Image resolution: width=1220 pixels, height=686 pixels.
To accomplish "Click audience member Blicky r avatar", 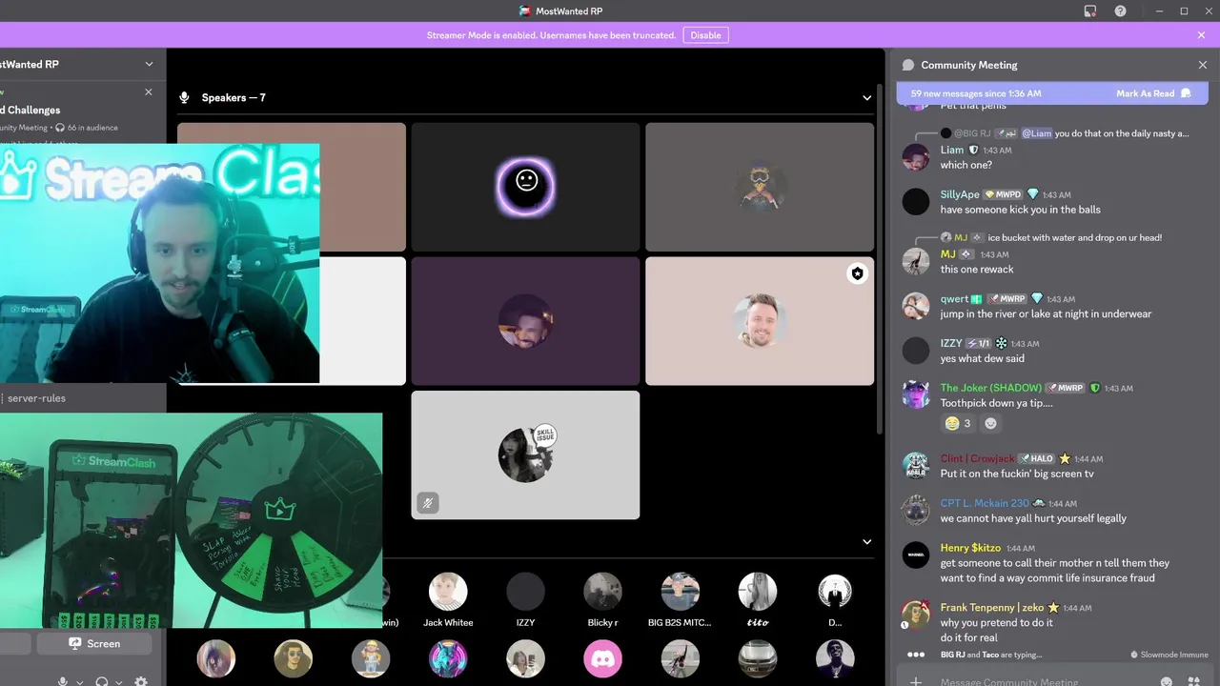I will click(x=602, y=592).
